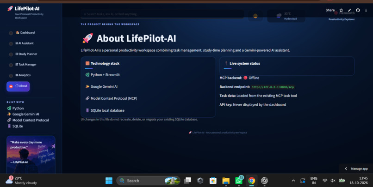Image resolution: width=373 pixels, height=187 pixels.
Task: Click Google Gemini AI sparkle icon in sidebar
Action: pos(9,114)
